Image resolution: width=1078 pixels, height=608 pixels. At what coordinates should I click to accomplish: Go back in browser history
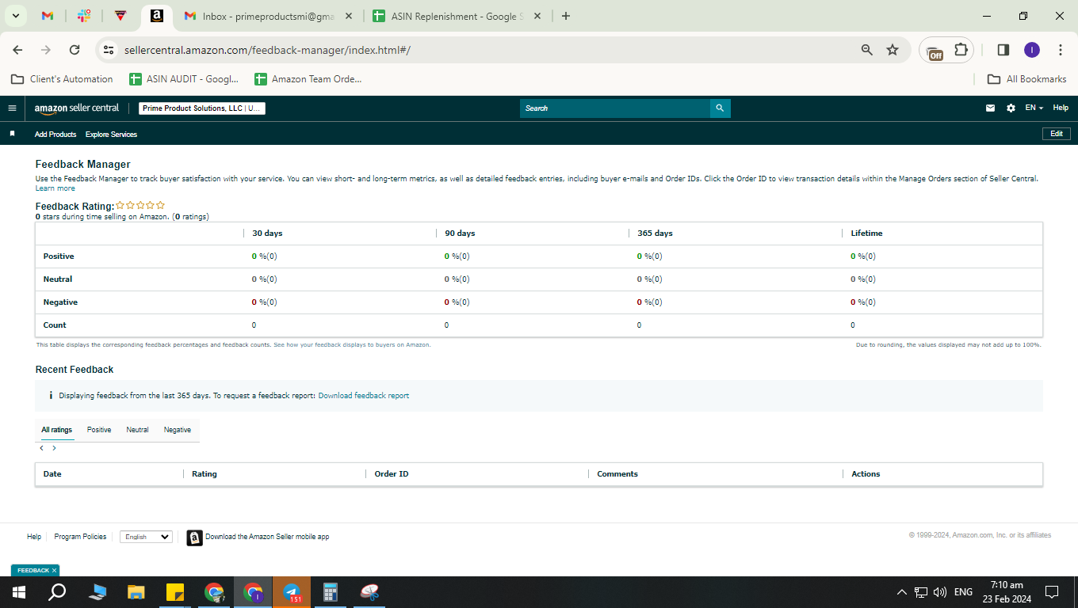pyautogui.click(x=17, y=50)
